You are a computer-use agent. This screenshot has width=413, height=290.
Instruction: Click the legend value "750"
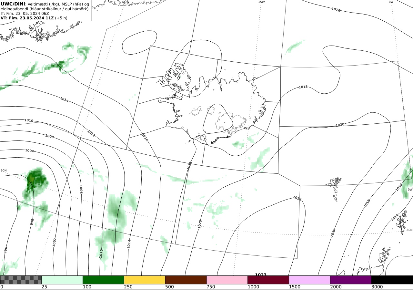pos(211,287)
